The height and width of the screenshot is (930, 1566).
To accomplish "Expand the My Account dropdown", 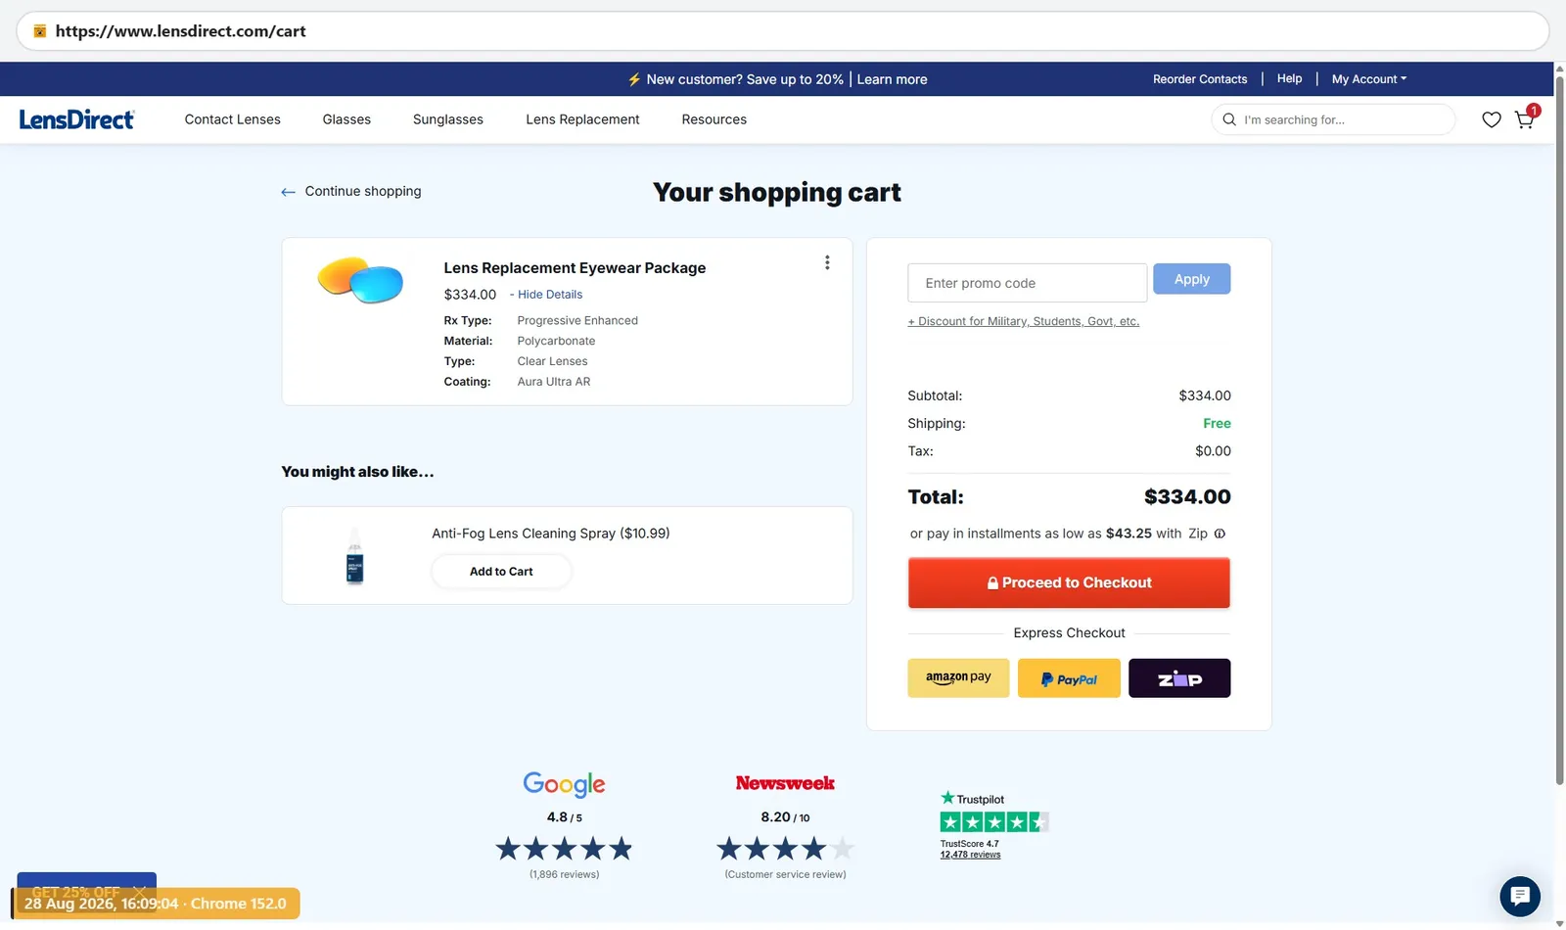I will coord(1368,79).
